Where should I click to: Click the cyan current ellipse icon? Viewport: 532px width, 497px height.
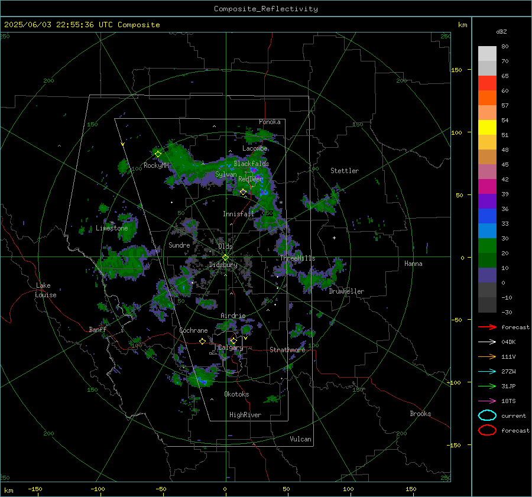tap(487, 415)
